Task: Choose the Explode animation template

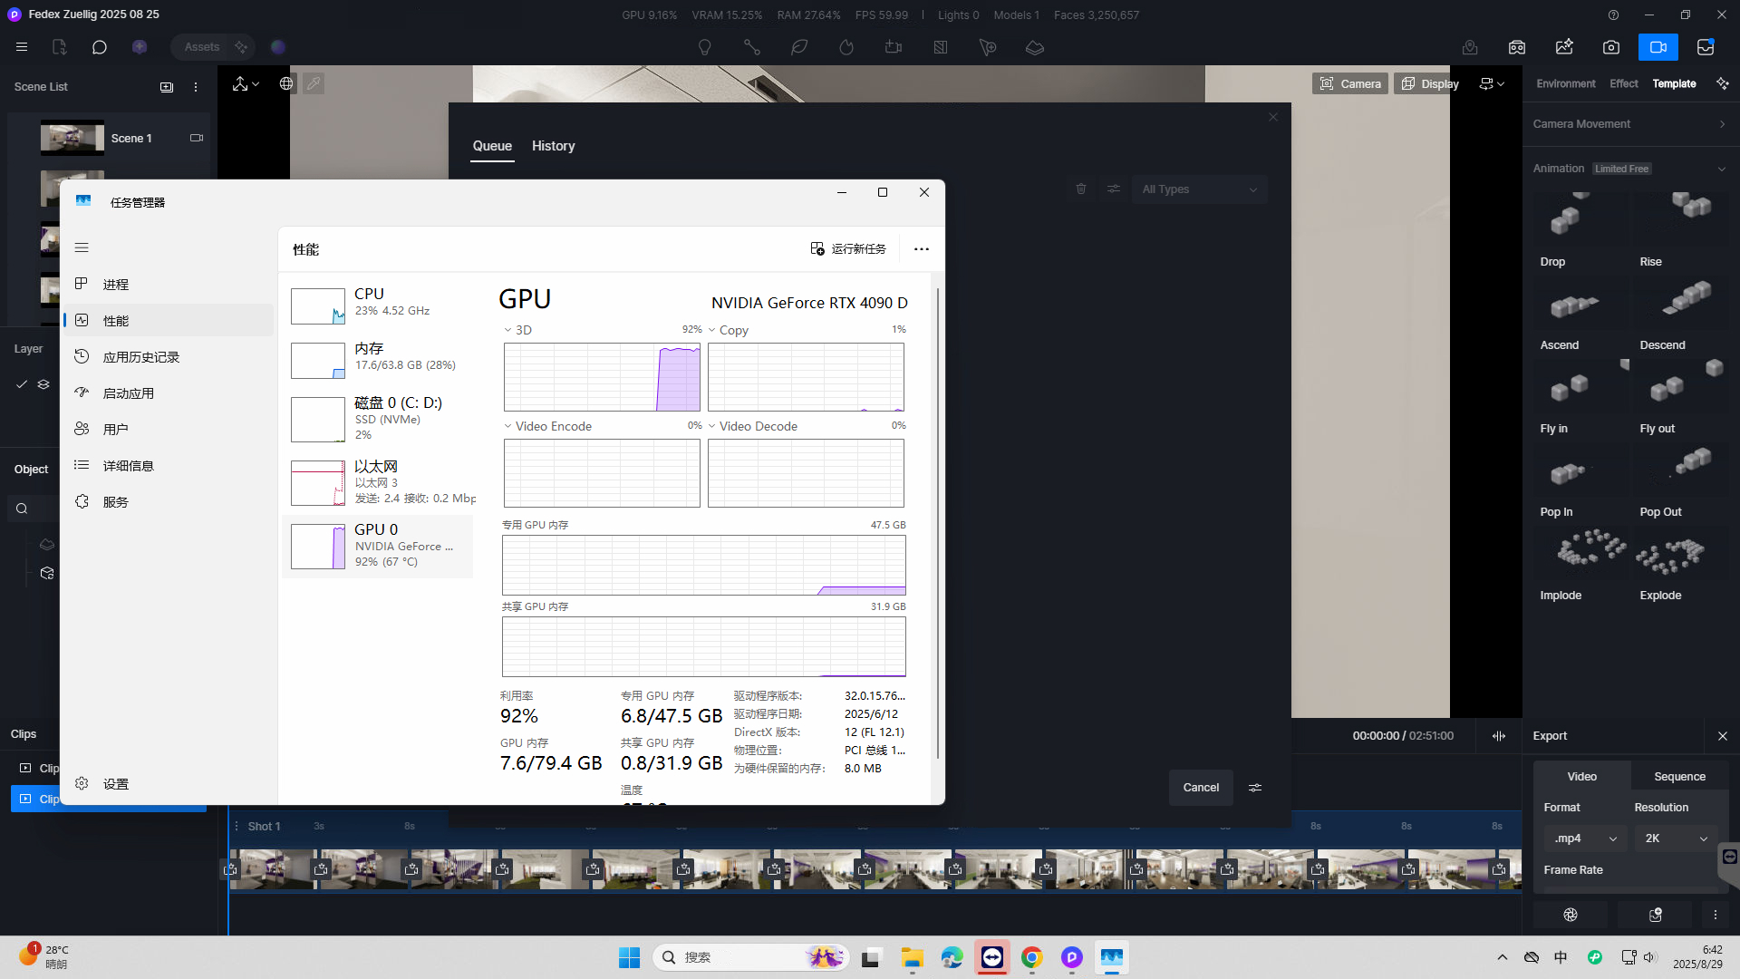Action: (1680, 562)
